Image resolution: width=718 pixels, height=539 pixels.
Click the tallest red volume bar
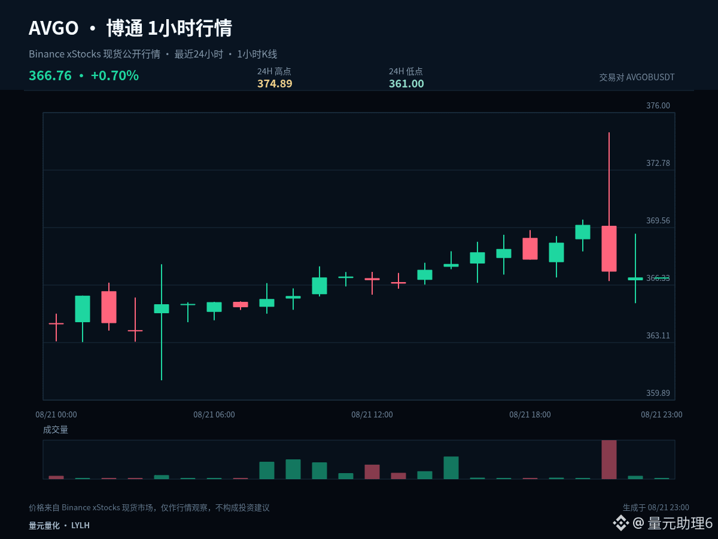click(x=609, y=459)
